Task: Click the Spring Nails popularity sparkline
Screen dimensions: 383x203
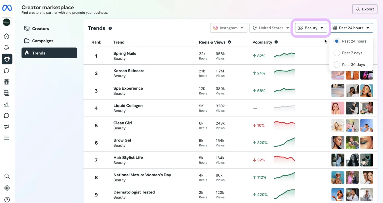Action: click(284, 55)
